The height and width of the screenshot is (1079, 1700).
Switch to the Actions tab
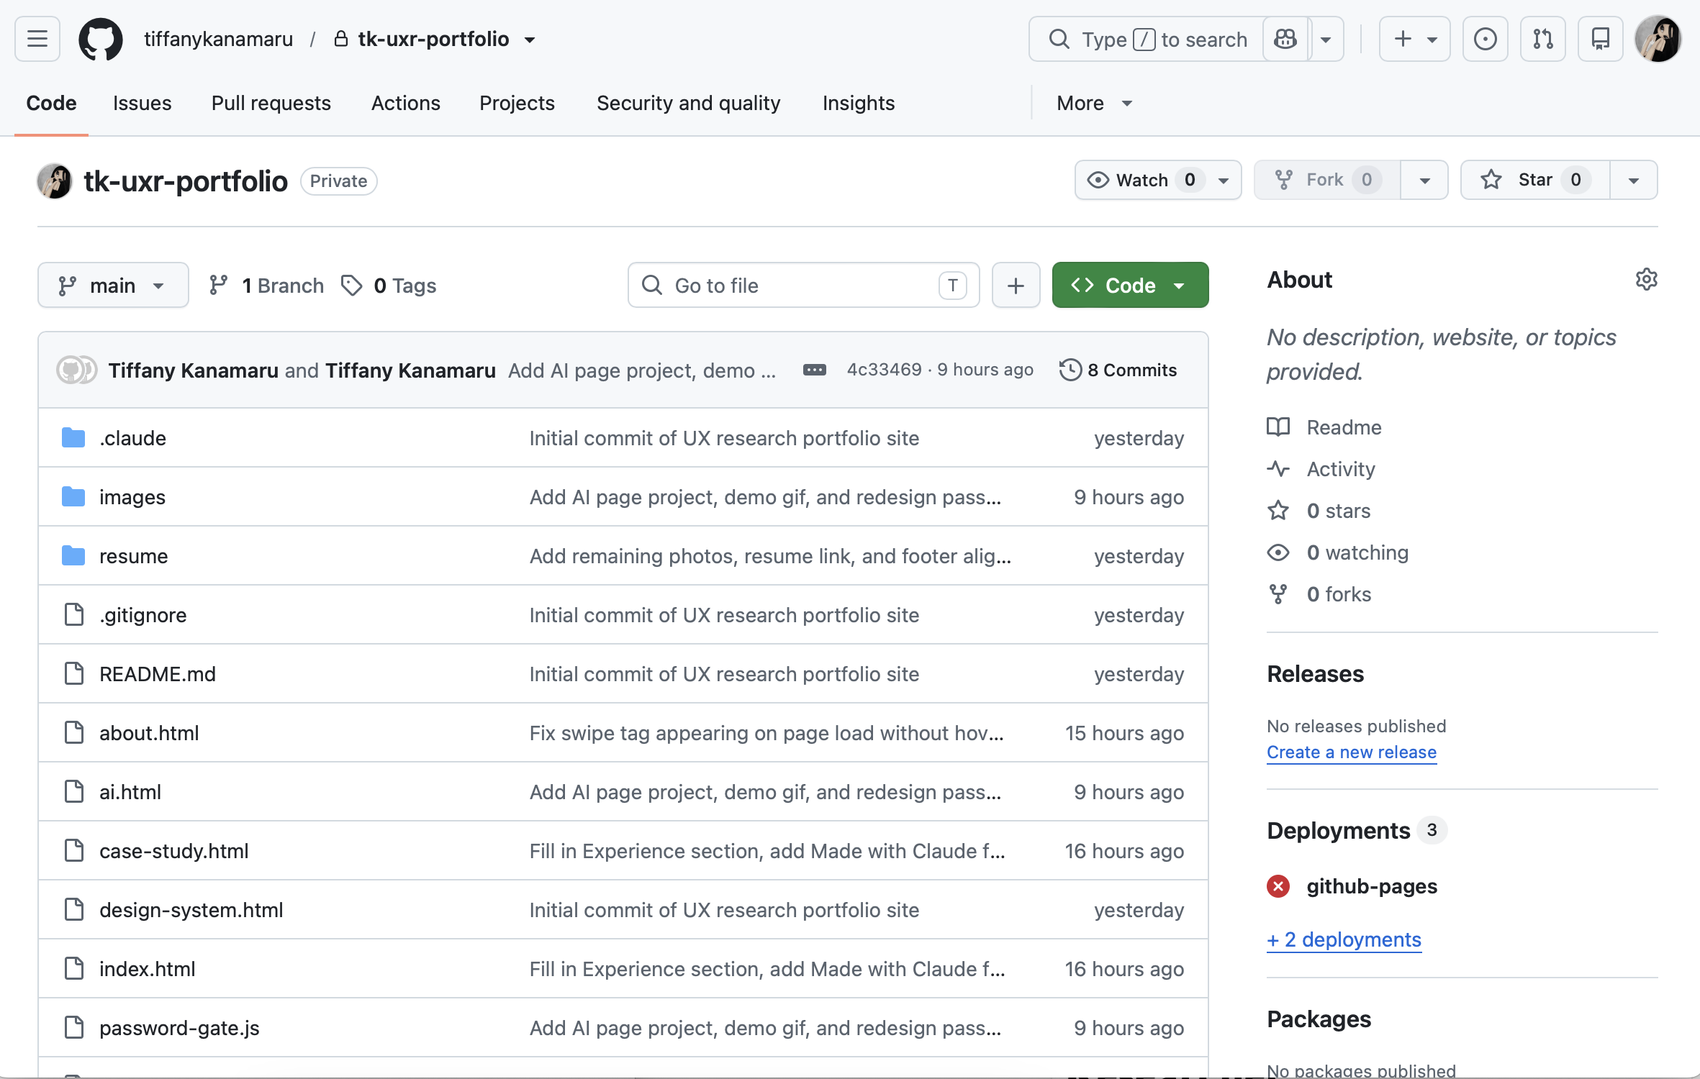coord(406,103)
